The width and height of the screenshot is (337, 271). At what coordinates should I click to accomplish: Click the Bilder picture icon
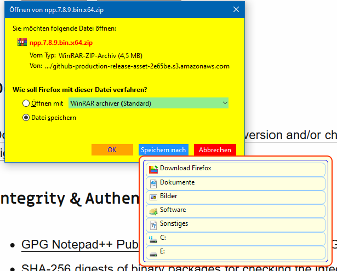point(153,197)
